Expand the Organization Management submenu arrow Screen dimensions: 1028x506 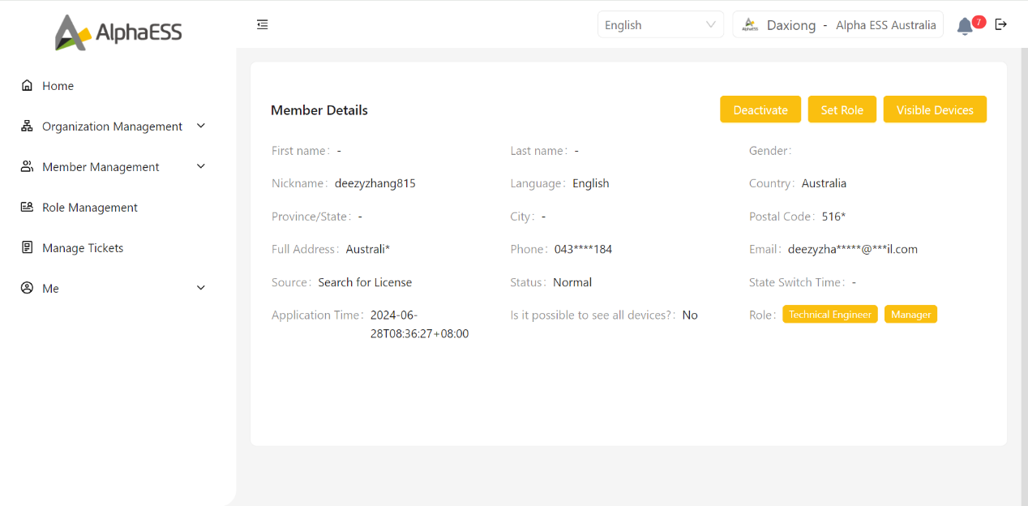click(201, 126)
